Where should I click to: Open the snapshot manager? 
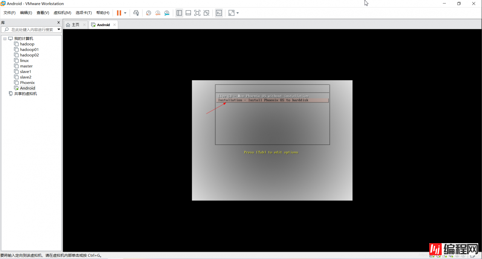[x=167, y=13]
